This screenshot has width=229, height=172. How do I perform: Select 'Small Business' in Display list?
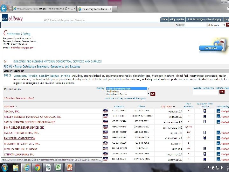[x=127, y=91]
